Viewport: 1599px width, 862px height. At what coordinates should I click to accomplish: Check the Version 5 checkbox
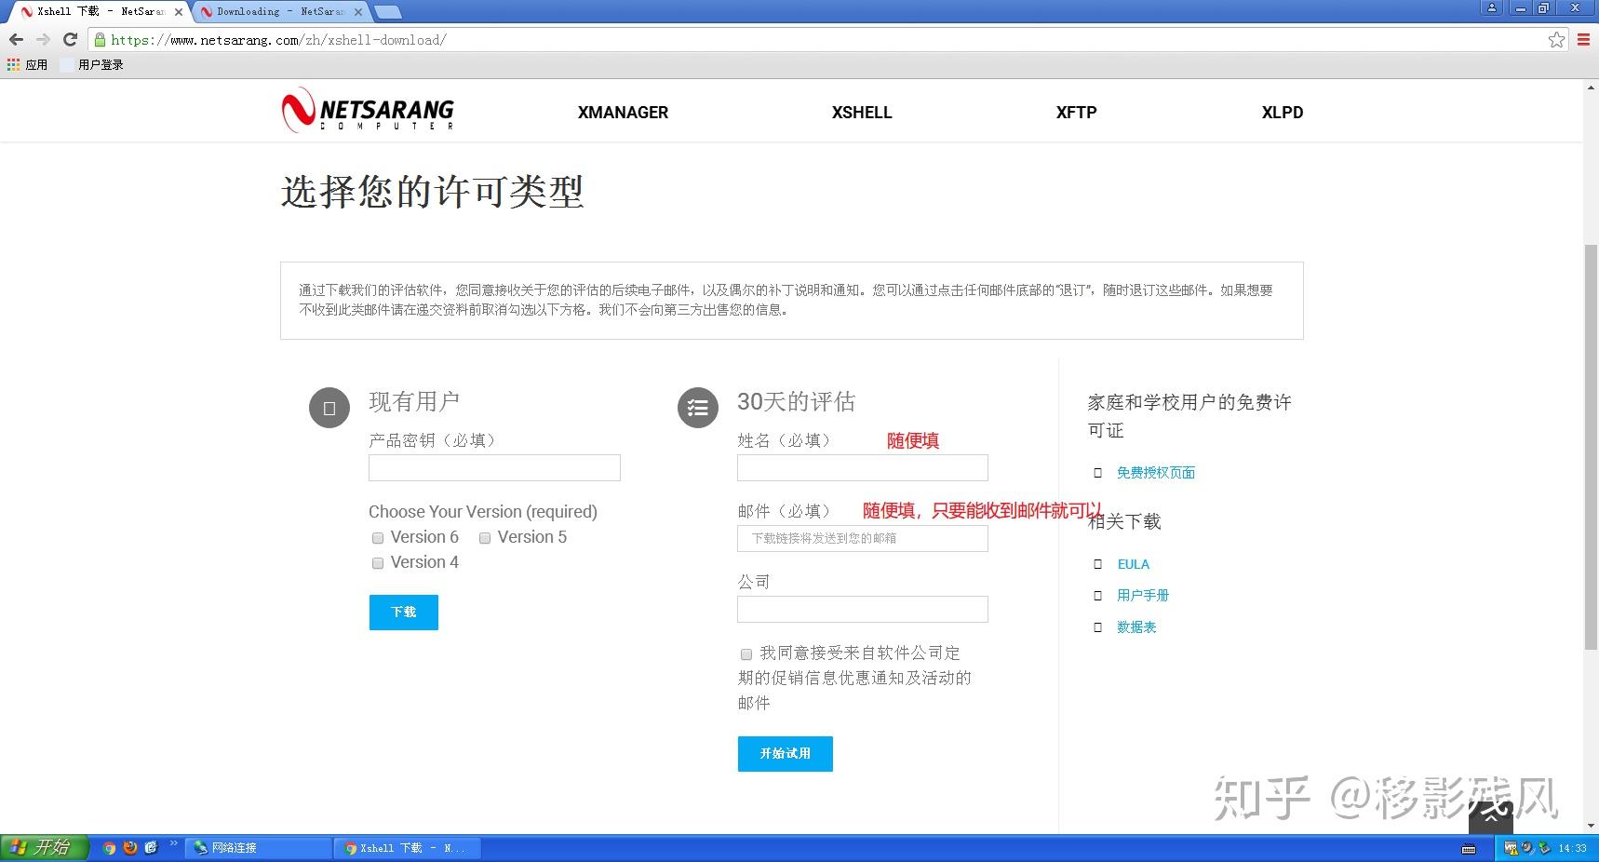pyautogui.click(x=485, y=538)
